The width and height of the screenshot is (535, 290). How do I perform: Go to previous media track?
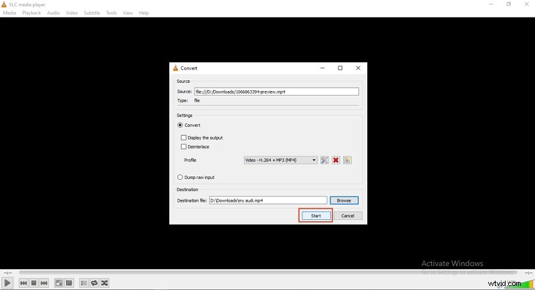tap(23, 283)
